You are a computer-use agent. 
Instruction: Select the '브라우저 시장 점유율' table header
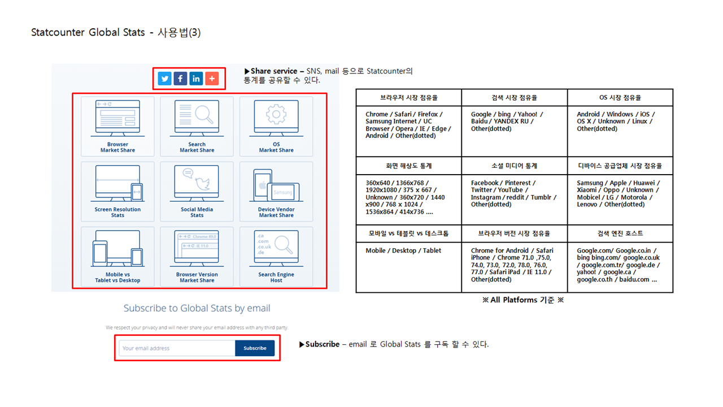point(408,98)
